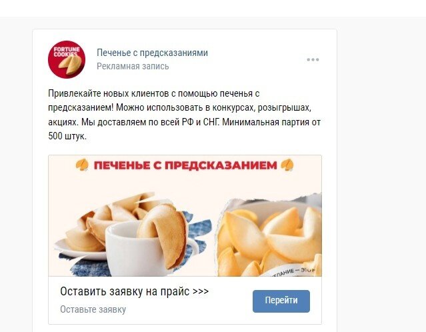The height and width of the screenshot is (332, 426).
Task: Click the Оставьте заявку subtitle text
Action: pyautogui.click(x=93, y=309)
